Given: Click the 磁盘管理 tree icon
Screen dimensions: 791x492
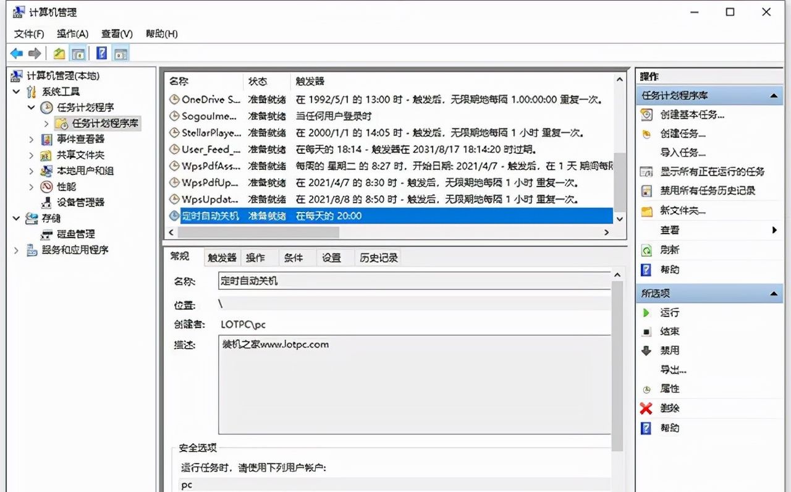Looking at the screenshot, I should (46, 234).
